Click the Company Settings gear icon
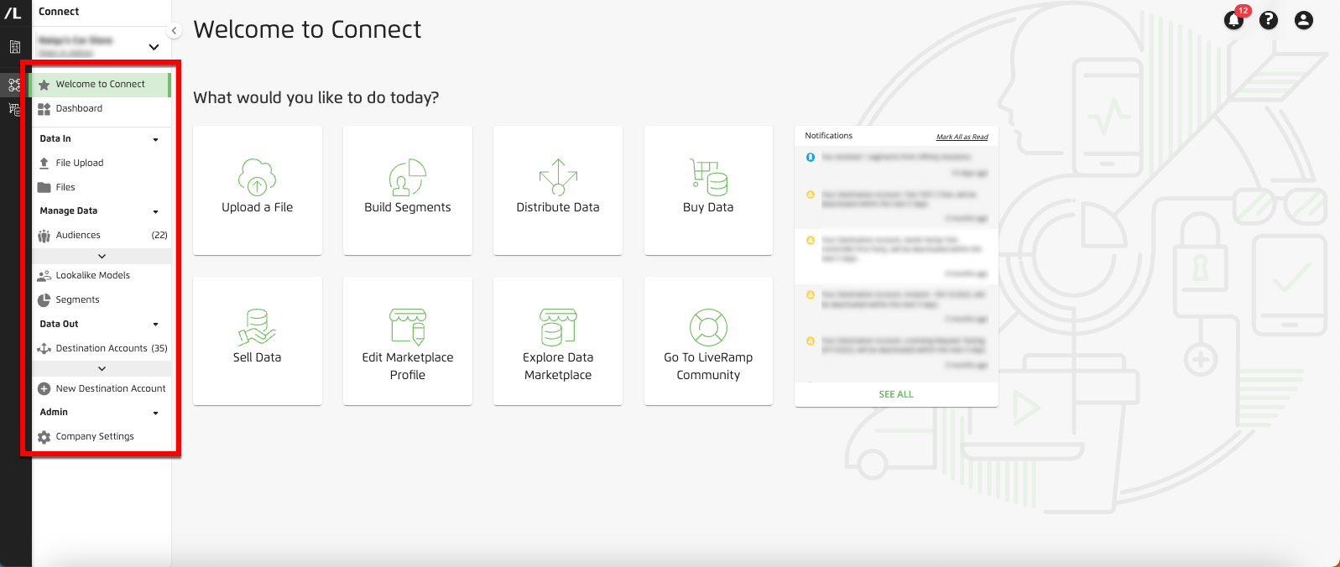 tap(44, 437)
